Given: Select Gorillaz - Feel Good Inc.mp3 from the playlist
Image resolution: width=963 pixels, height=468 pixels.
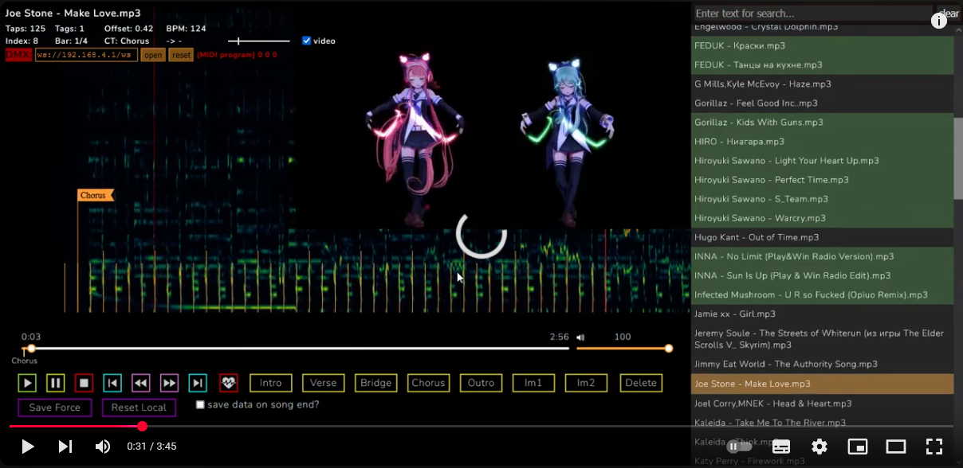Looking at the screenshot, I should (x=756, y=103).
